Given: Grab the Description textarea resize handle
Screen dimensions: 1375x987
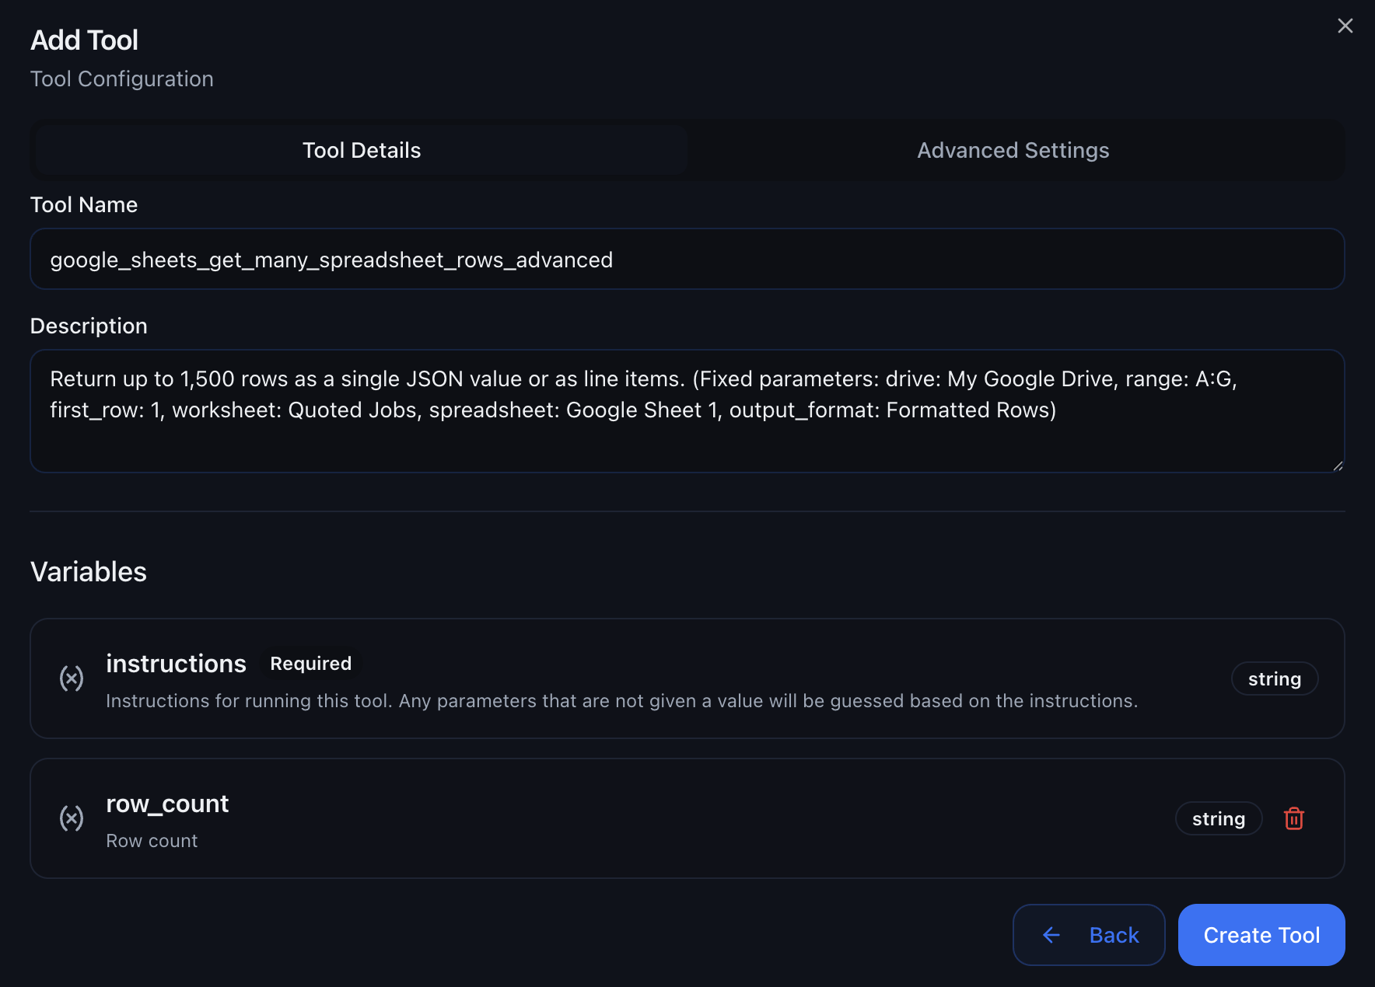Looking at the screenshot, I should 1337,466.
